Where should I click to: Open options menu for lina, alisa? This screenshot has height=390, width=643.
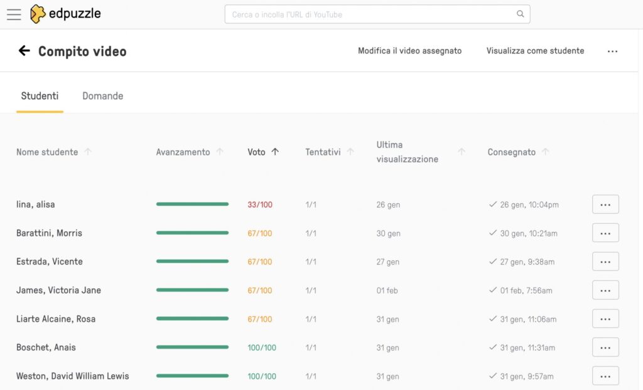tap(605, 204)
